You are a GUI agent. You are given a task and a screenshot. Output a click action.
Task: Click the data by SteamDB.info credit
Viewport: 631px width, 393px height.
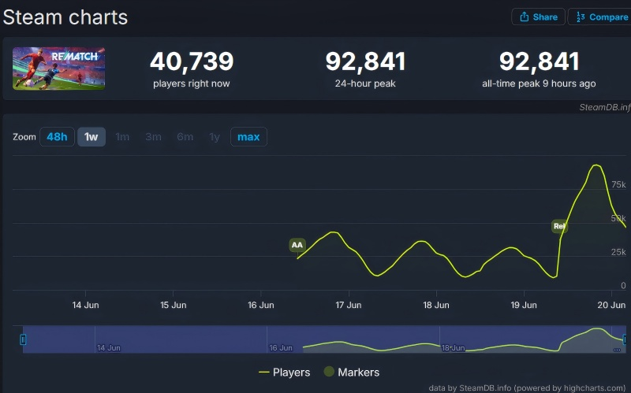(x=527, y=387)
